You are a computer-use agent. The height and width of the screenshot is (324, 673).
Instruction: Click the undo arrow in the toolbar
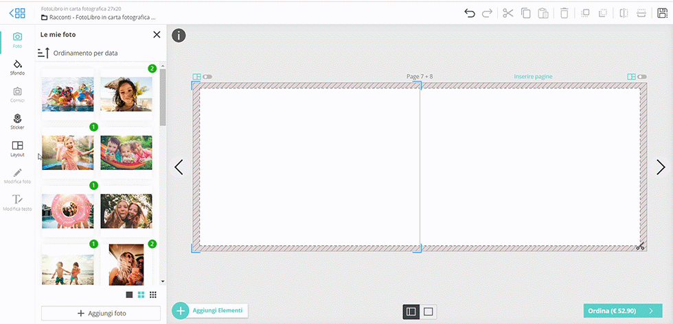[x=470, y=13]
